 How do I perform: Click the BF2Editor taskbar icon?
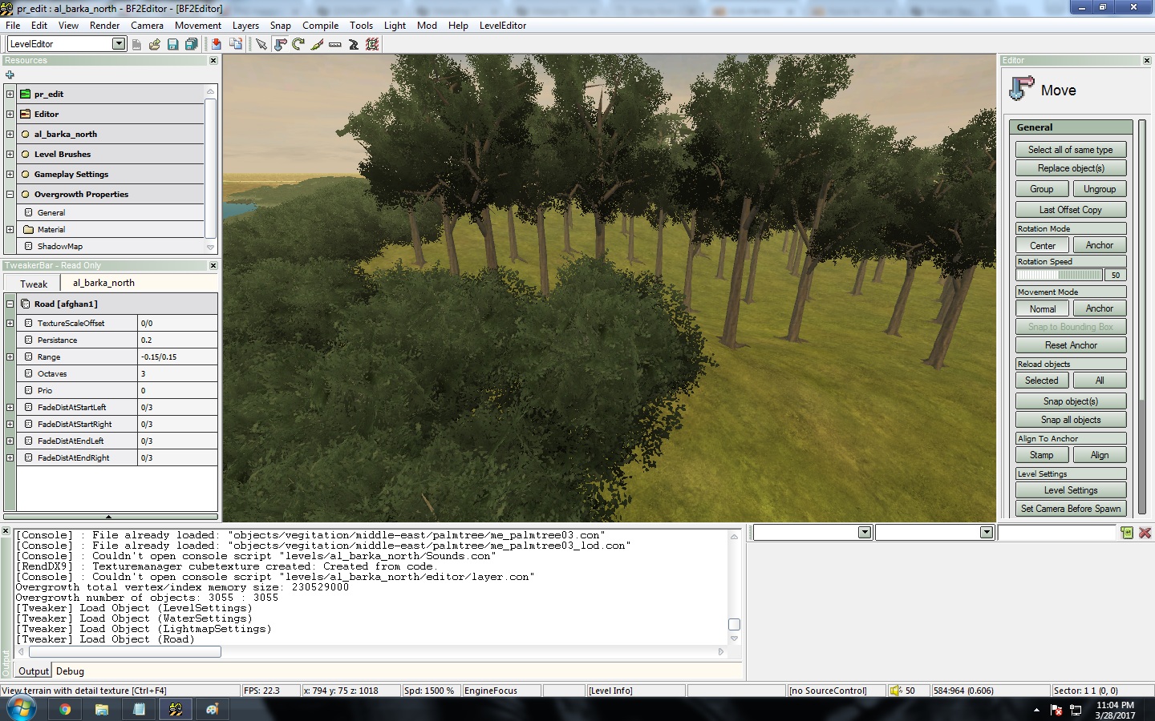pyautogui.click(x=176, y=709)
